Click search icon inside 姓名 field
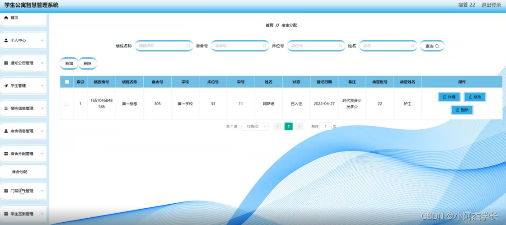This screenshot has height=225, width=506. pos(412,46)
